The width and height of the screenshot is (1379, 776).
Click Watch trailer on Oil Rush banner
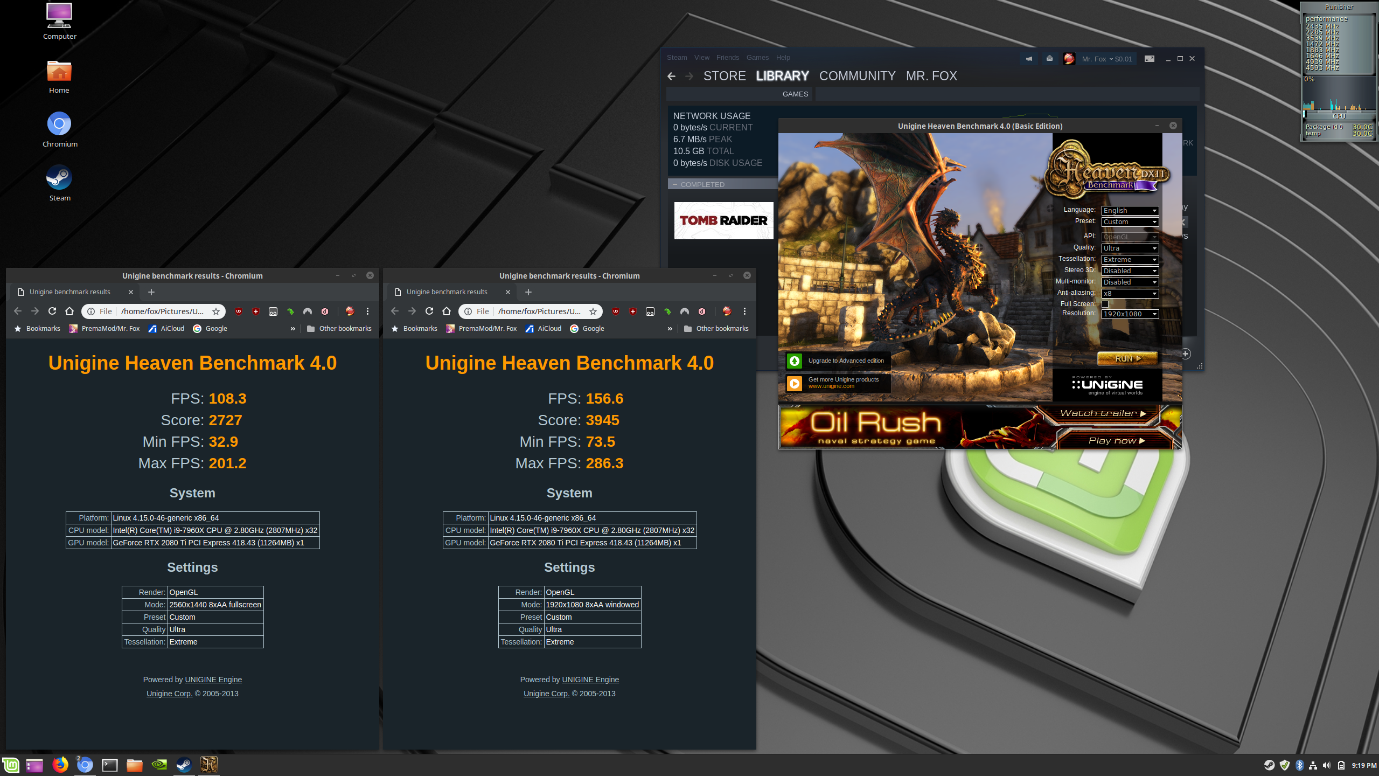(x=1102, y=413)
